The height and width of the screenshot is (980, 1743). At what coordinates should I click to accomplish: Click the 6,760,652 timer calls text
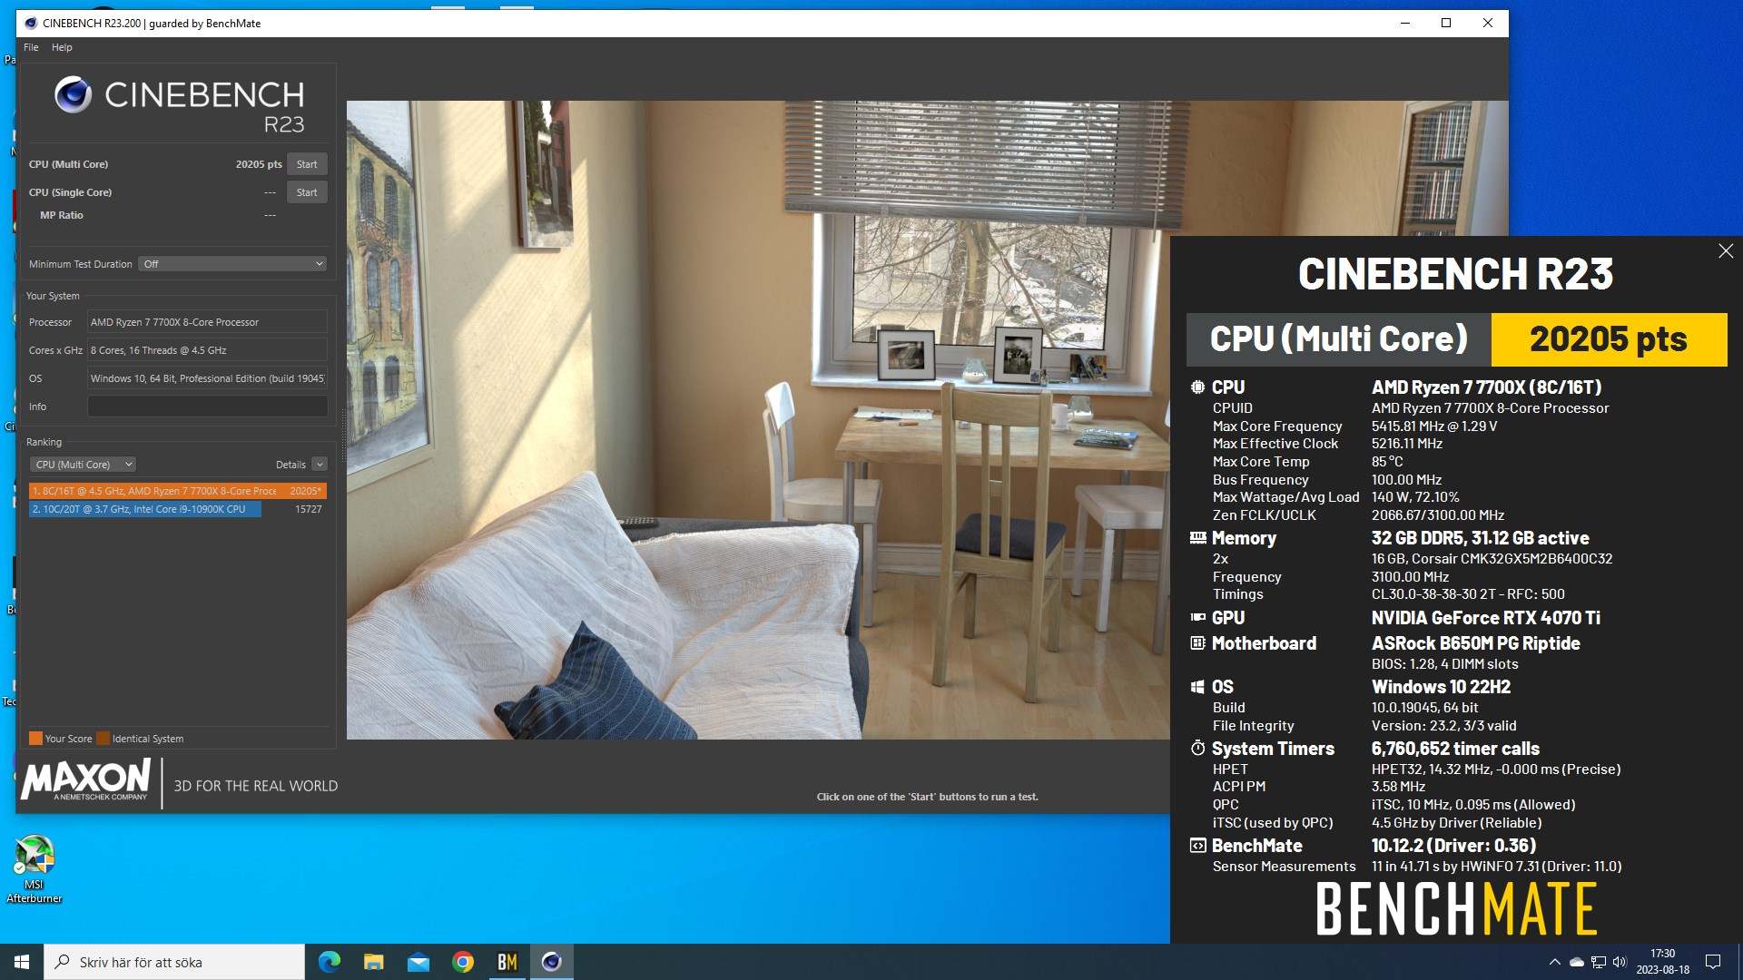[x=1456, y=749]
